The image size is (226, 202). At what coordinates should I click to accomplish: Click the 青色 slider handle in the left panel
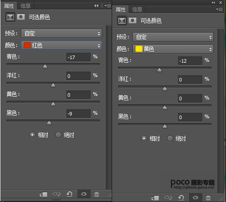pos(45,66)
